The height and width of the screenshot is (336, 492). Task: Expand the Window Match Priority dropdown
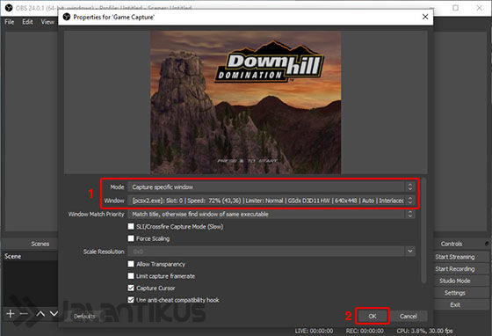click(x=271, y=214)
